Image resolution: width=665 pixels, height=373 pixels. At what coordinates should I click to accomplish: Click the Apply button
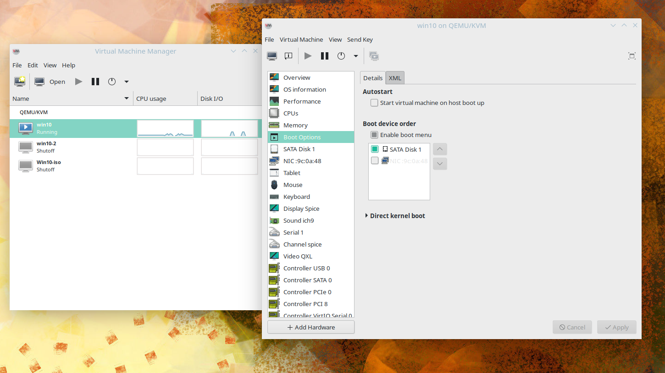616,327
